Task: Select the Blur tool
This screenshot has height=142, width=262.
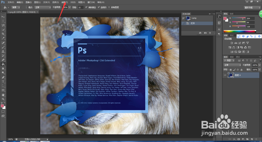Action: coord(3,69)
